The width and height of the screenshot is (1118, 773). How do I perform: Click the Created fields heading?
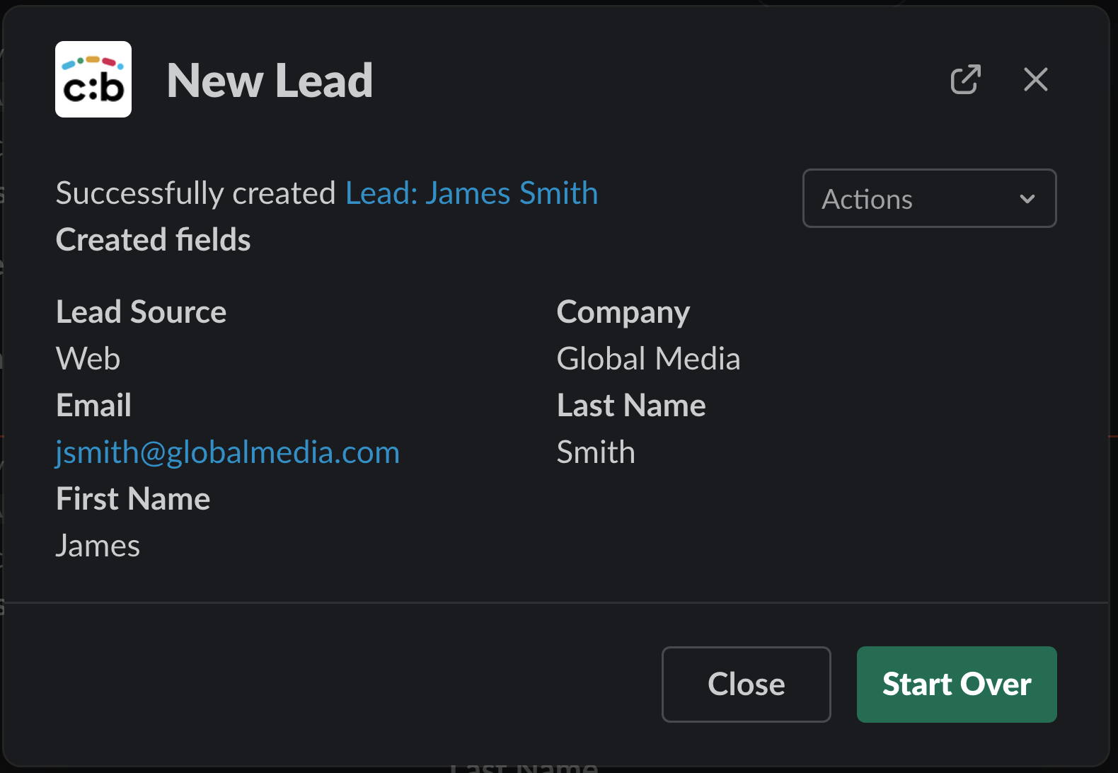[x=153, y=240]
